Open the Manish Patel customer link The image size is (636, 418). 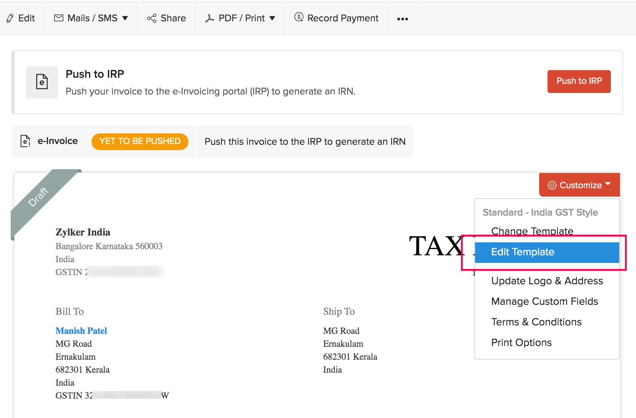[x=81, y=331]
